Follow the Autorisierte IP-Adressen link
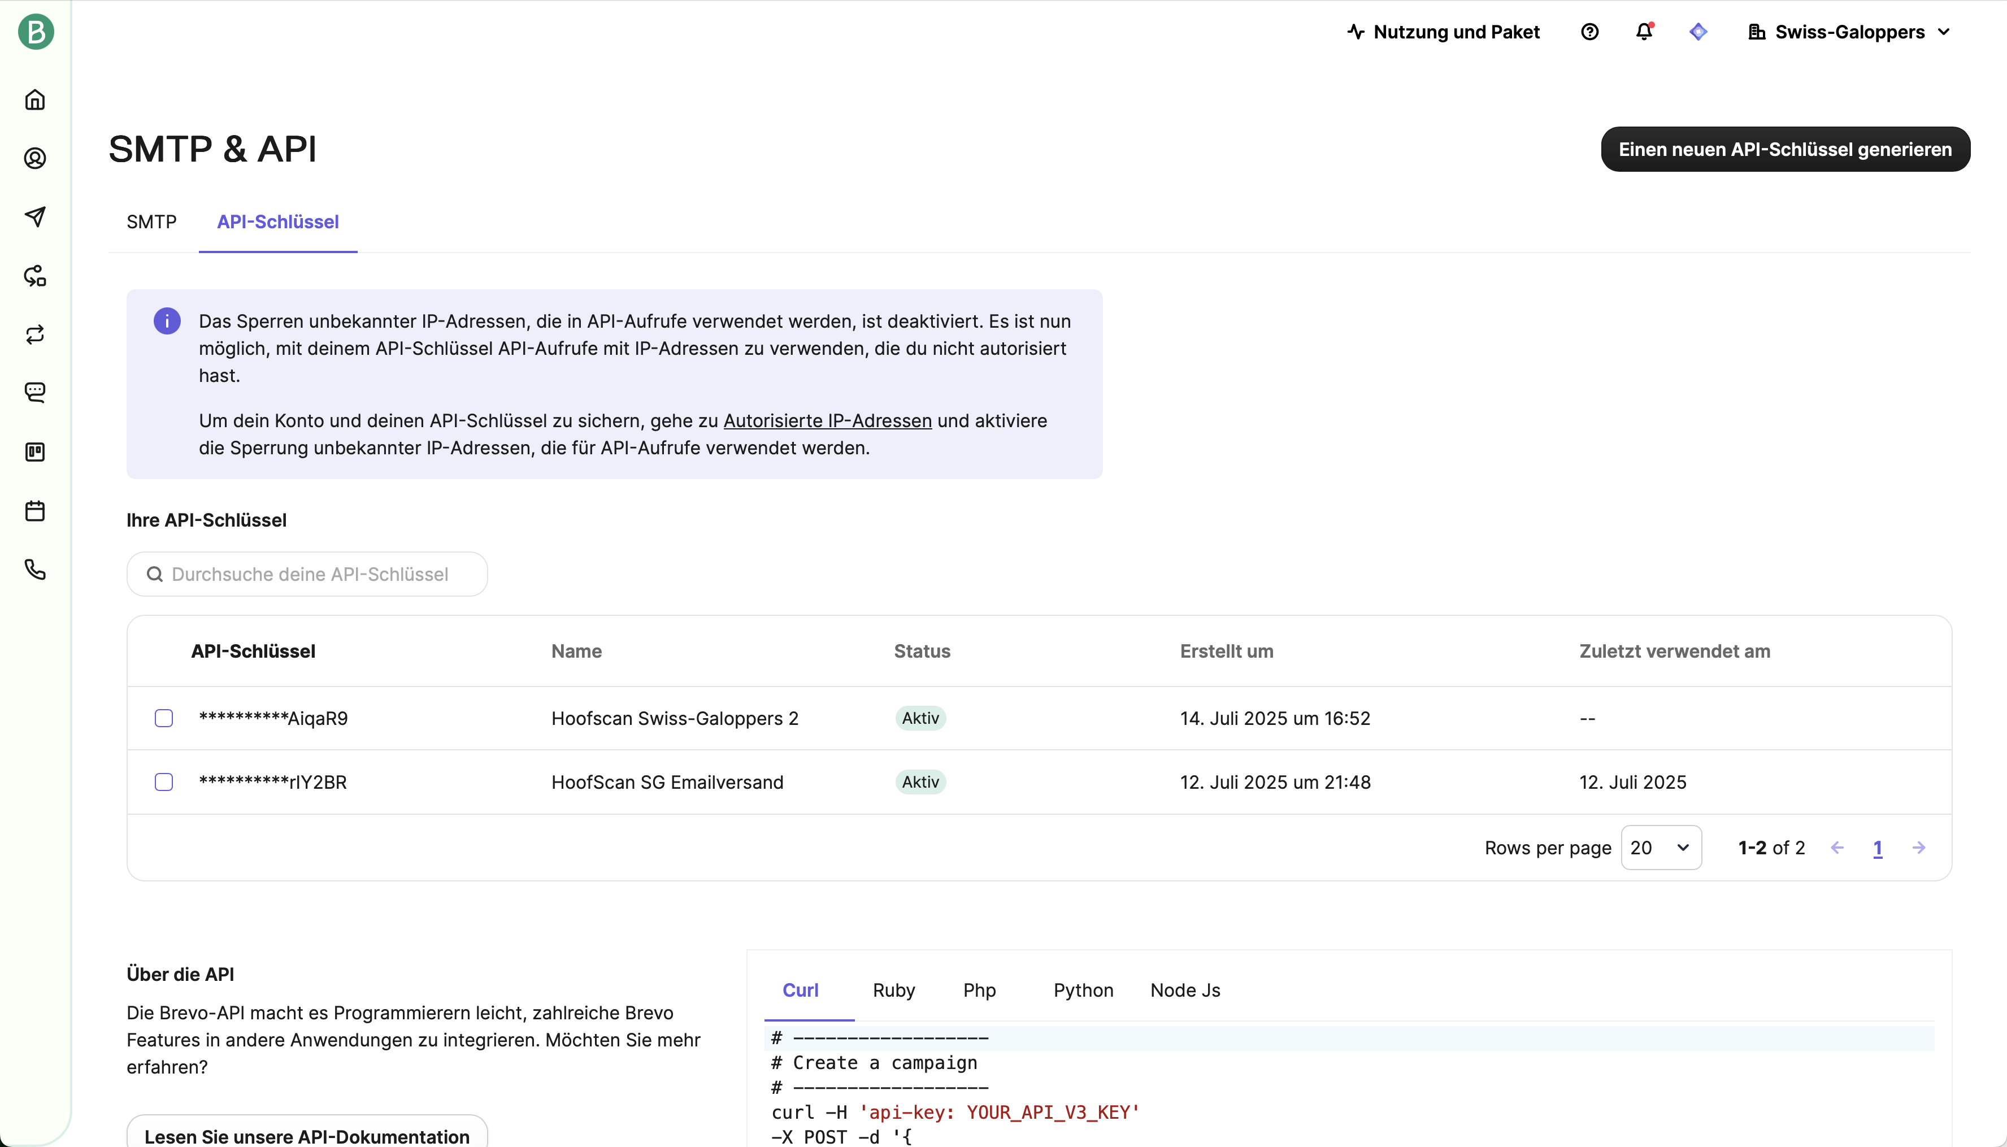This screenshot has height=1147, width=2007. pos(827,421)
